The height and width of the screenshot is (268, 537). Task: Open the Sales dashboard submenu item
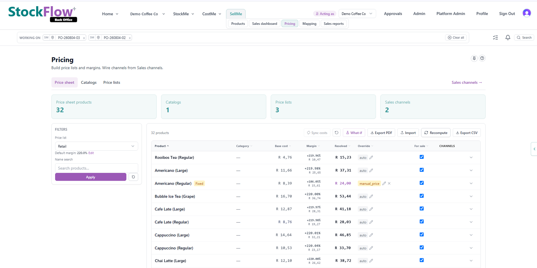(265, 24)
